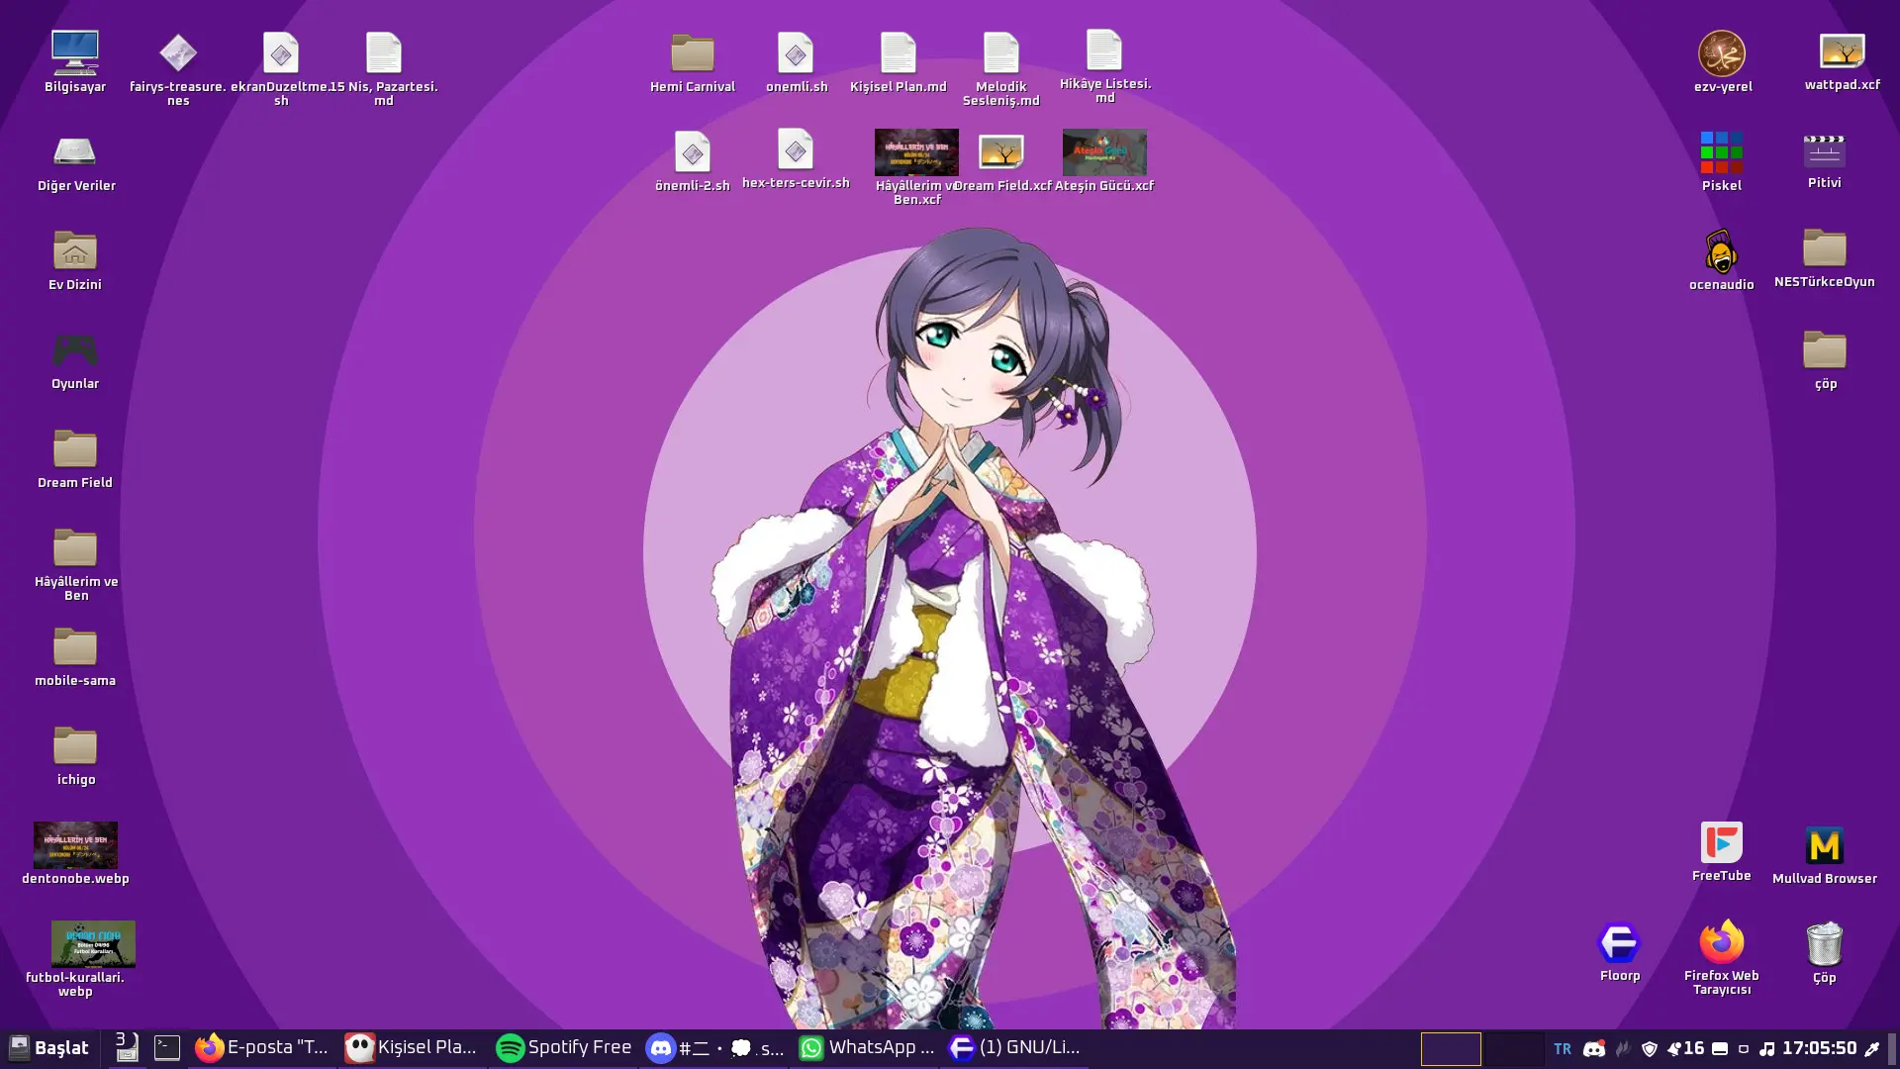The height and width of the screenshot is (1069, 1900).
Task: Click the floppy disk launcher in taskbar
Action: (126, 1047)
